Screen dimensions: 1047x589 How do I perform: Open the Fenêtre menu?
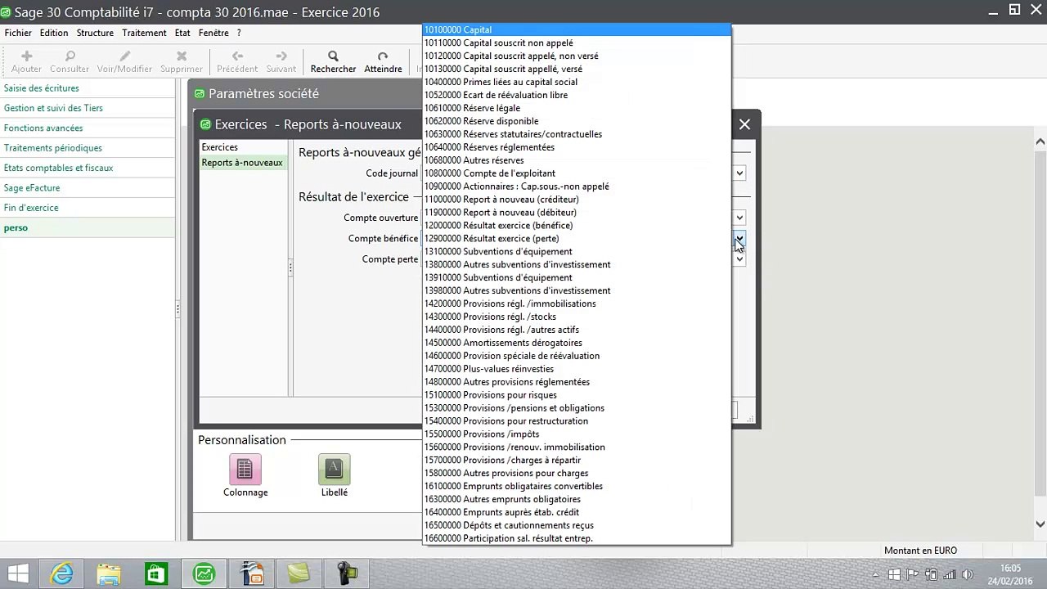pos(213,33)
